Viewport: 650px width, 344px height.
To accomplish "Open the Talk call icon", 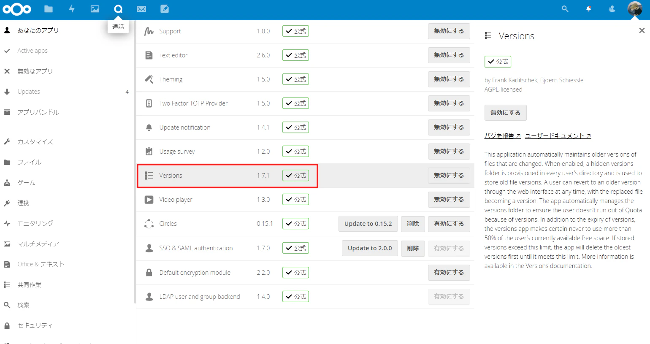I will 118,9.
